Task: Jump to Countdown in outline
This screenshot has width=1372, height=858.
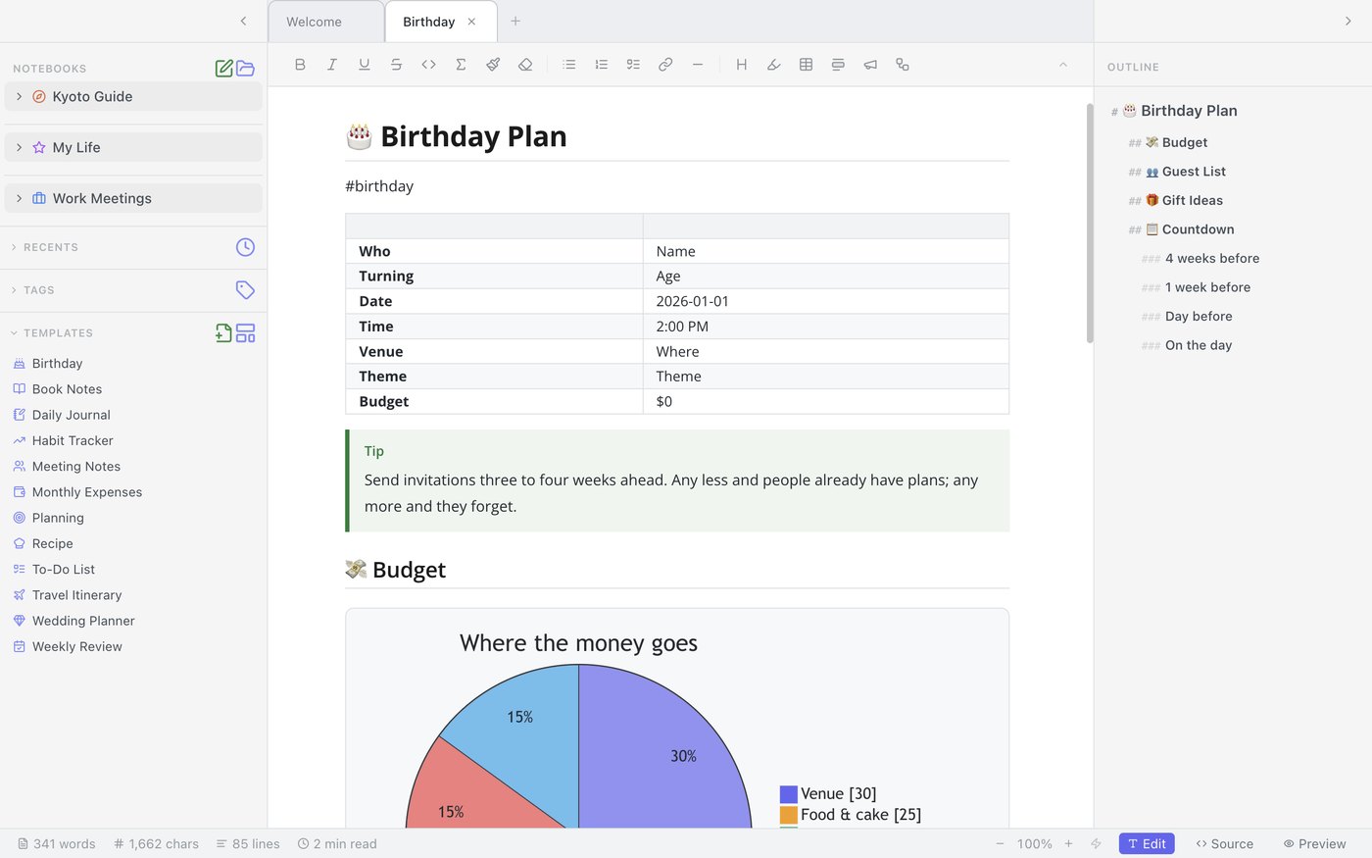Action: (x=1198, y=229)
